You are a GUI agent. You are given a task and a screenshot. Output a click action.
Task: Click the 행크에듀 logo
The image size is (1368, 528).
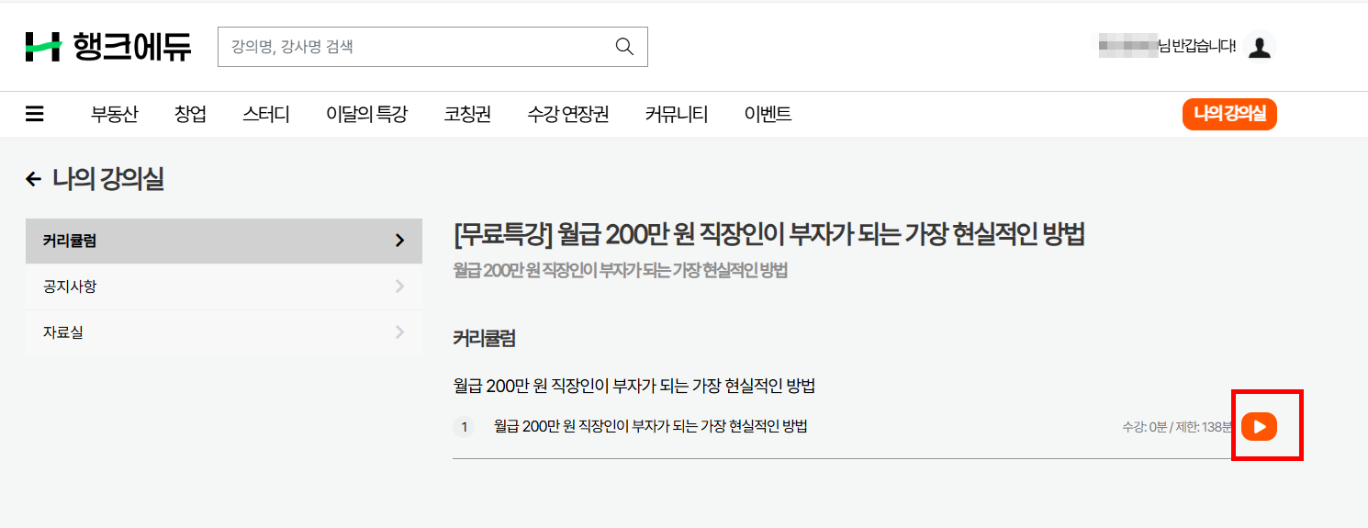coord(108,47)
